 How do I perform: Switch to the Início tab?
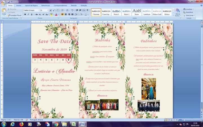10,5
